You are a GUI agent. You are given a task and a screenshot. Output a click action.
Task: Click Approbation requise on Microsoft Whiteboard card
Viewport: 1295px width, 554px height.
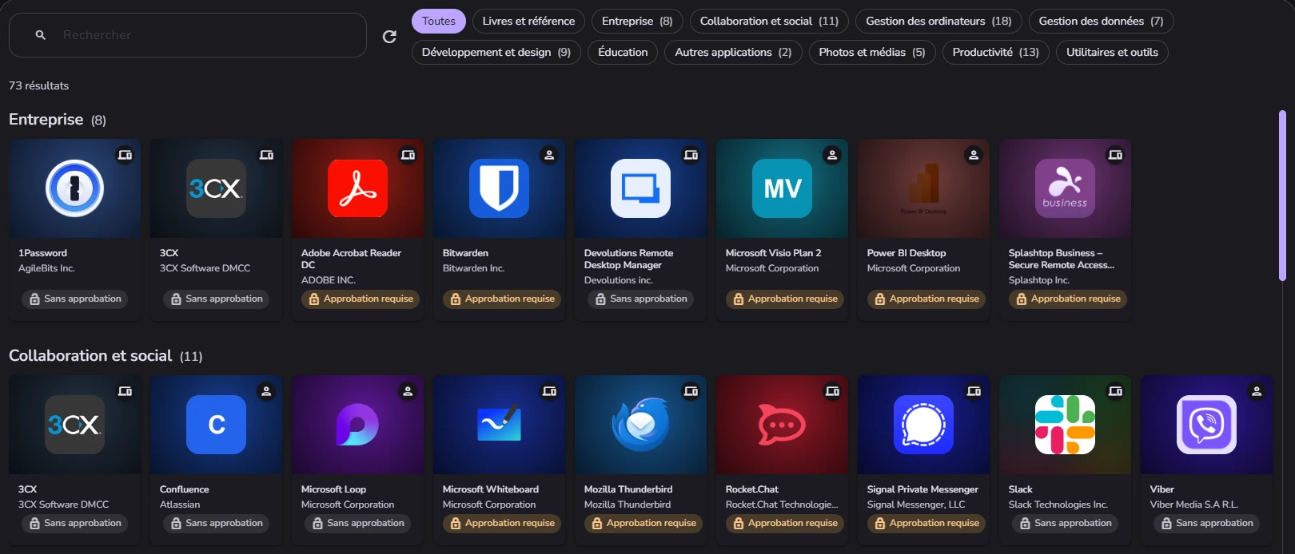pos(502,524)
